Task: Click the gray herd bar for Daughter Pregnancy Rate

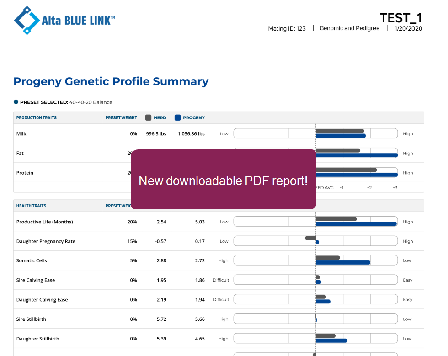Action: pos(310,238)
